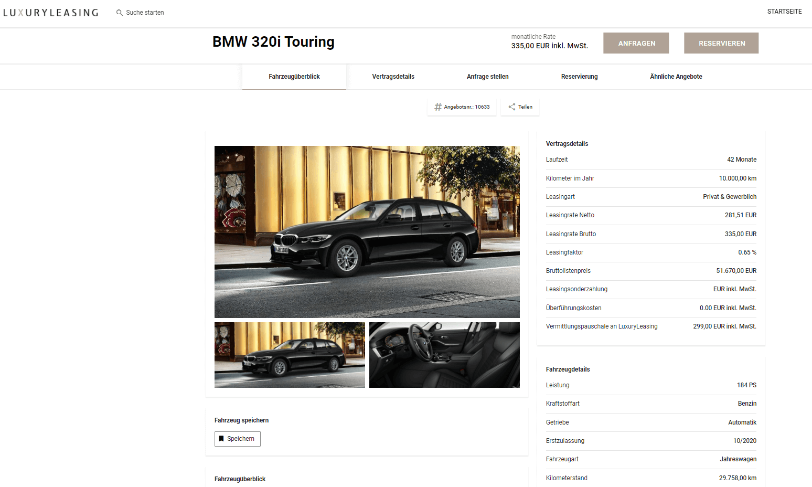Click the Privat & Gewerblich value
This screenshot has height=487, width=812.
(x=730, y=197)
